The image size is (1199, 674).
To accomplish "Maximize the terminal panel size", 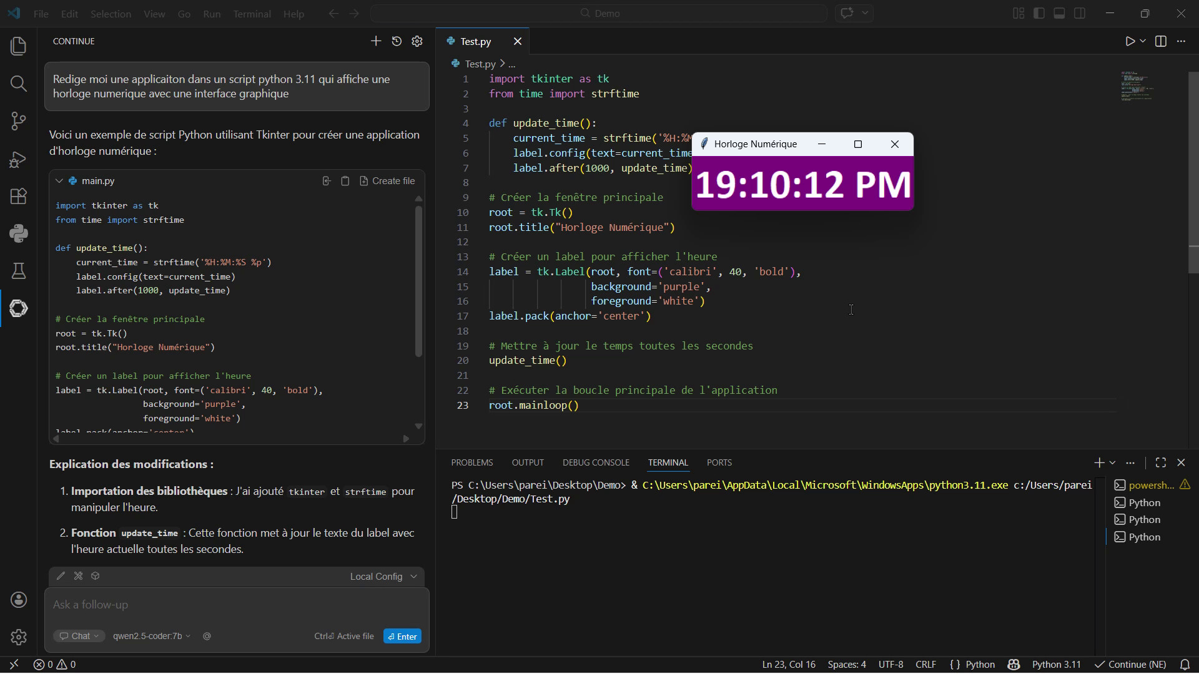I will pos(1160,462).
